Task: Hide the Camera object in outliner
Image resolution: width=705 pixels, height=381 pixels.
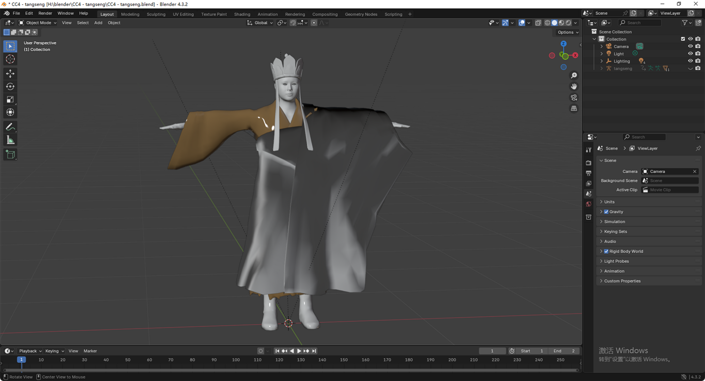Action: click(690, 46)
